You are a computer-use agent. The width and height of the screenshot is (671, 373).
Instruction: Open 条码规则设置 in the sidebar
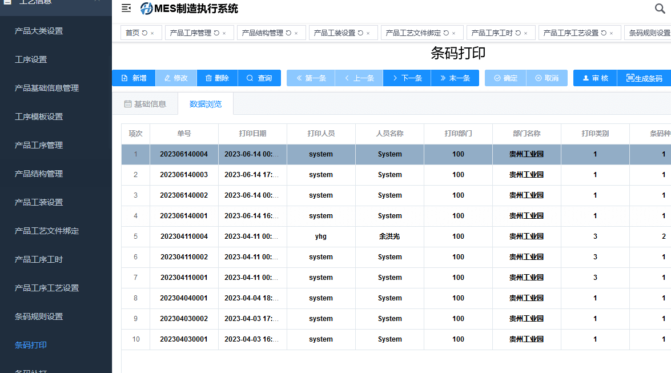coord(39,316)
